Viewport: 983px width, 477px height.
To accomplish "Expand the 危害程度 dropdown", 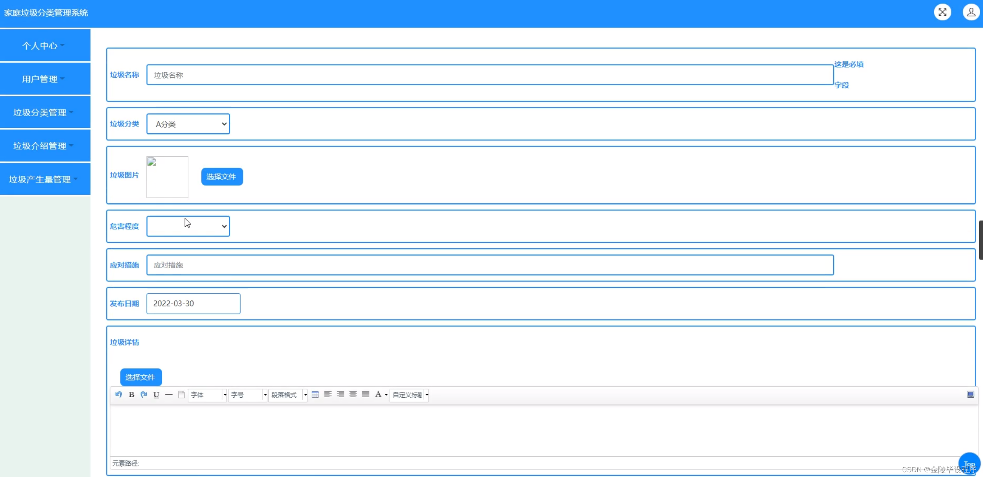I will point(188,226).
